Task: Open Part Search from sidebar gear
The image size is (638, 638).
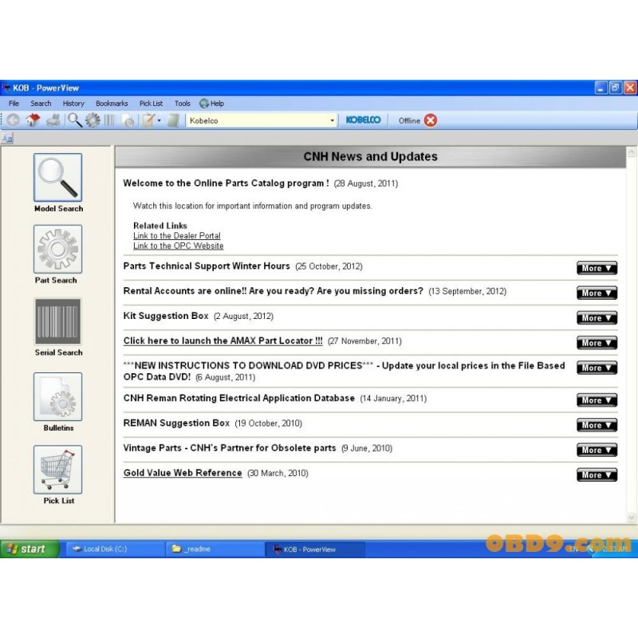Action: (57, 249)
